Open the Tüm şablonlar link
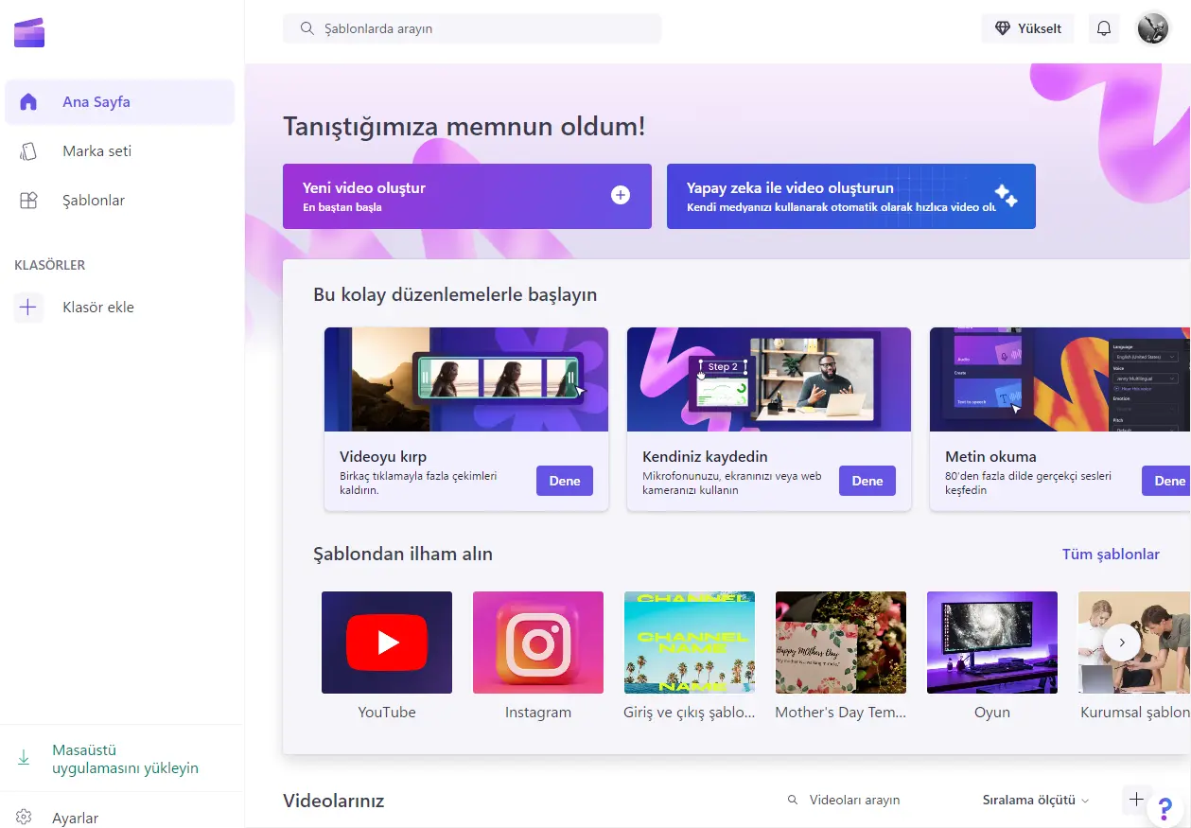This screenshot has width=1191, height=828. click(1111, 555)
